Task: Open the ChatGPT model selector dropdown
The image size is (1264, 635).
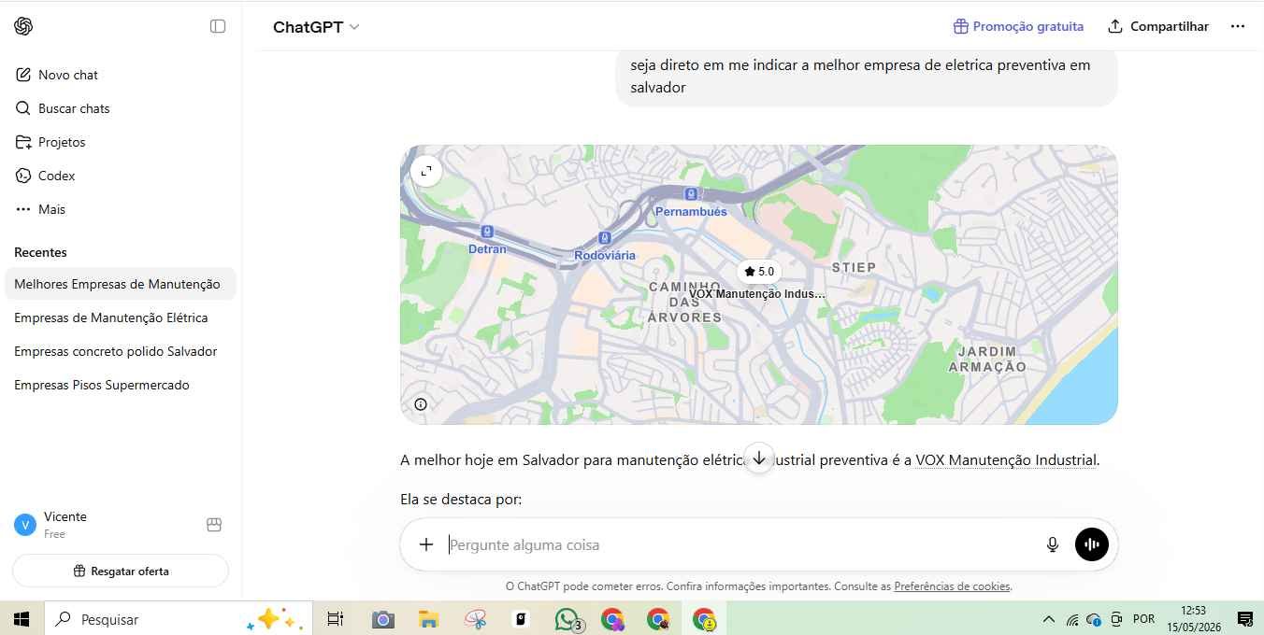Action: [x=316, y=27]
